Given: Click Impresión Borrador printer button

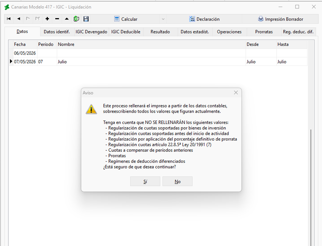Looking at the screenshot, I should (x=281, y=19).
